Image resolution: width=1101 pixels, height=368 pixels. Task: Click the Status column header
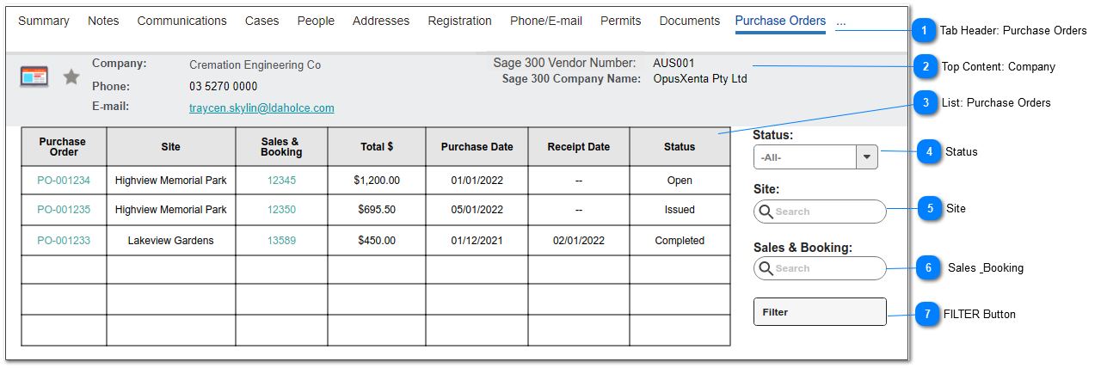click(x=680, y=147)
